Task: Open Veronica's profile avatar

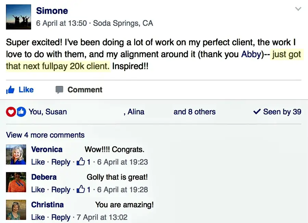Action: click(x=16, y=155)
